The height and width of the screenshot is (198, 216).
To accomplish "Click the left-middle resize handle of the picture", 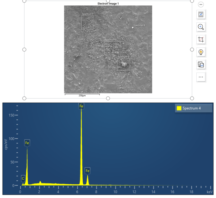I will (x=24, y=49).
